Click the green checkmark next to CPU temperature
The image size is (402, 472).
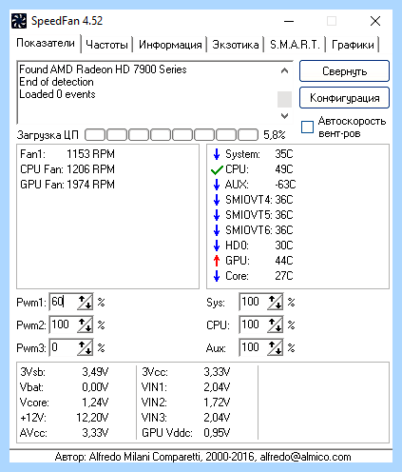(217, 170)
